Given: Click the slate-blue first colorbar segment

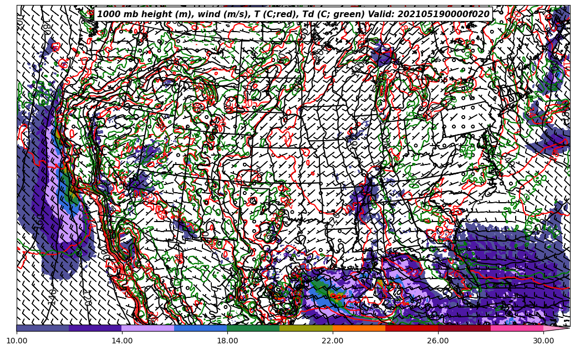Looking at the screenshot, I should pyautogui.click(x=43, y=328).
